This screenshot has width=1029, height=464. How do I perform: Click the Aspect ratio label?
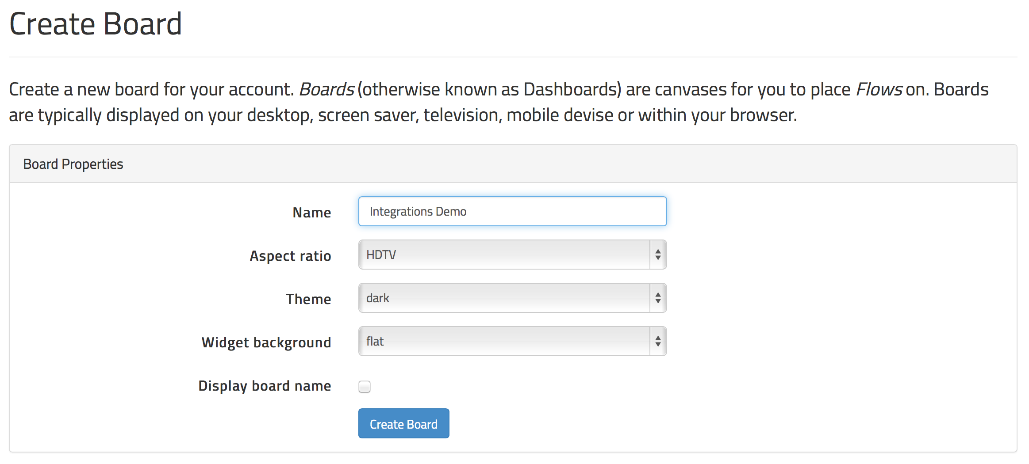(290, 256)
